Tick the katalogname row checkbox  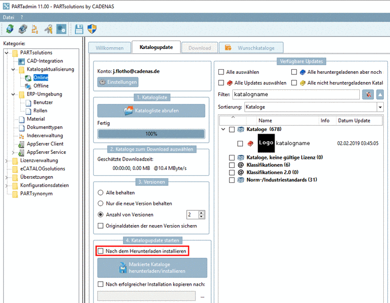(x=240, y=143)
